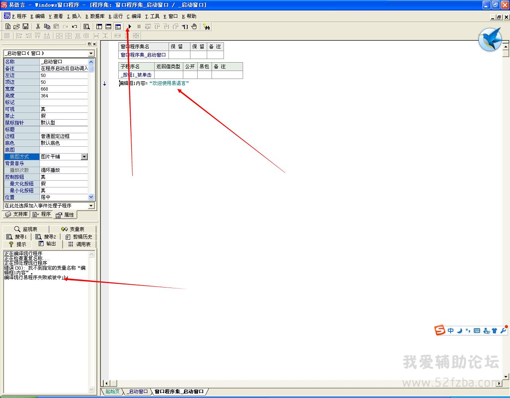Select the 名称 property value _启动窗口
The width and height of the screenshot is (510, 398).
[x=64, y=62]
